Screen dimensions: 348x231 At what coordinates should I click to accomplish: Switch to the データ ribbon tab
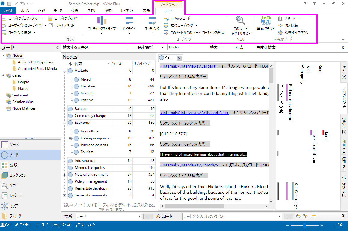point(58,11)
